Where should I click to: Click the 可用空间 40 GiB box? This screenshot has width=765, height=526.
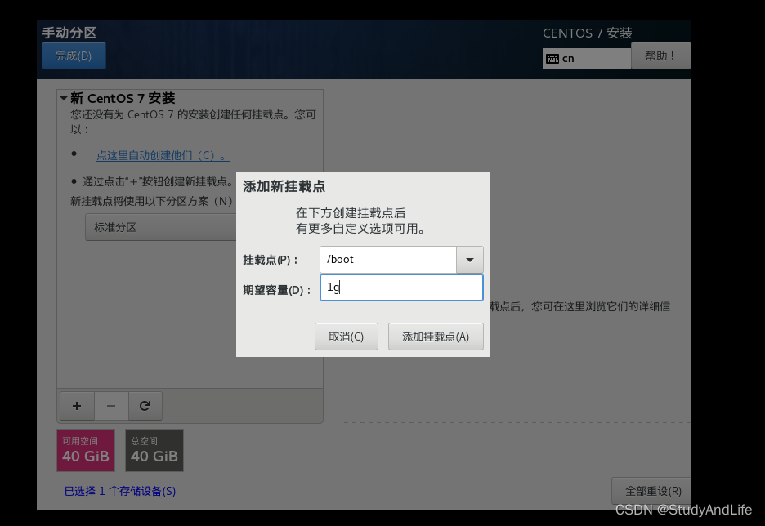pos(86,450)
